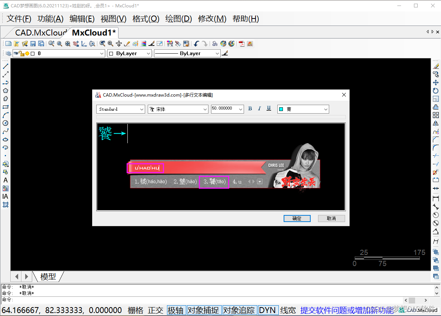This screenshot has height=316, width=441.
Task: Click the Redo arrow icon
Action: (x=204, y=44)
